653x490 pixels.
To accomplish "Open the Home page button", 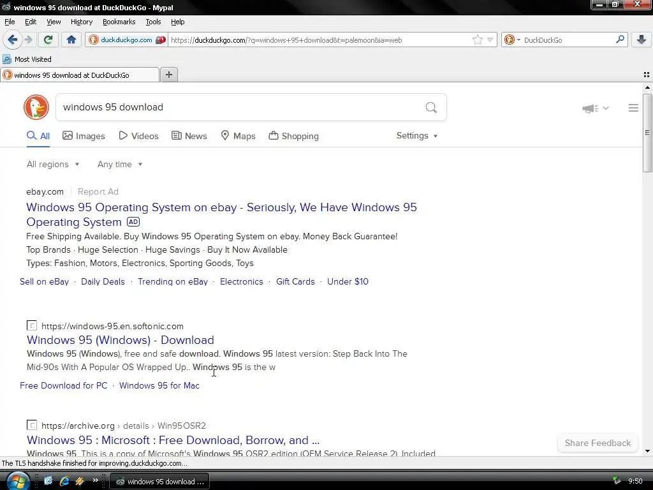I will (71, 40).
